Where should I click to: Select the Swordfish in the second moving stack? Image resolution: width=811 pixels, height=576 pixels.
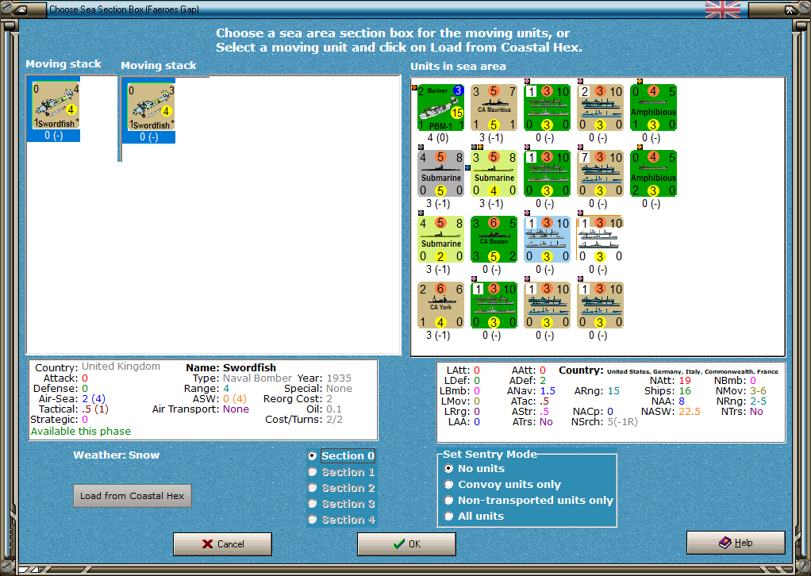click(x=151, y=107)
